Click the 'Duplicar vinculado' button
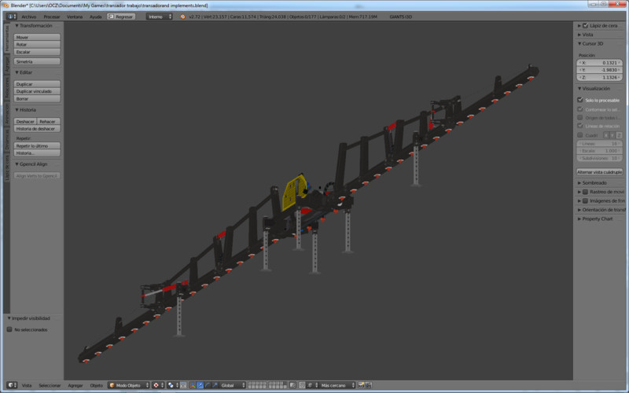Image resolution: width=629 pixels, height=393 pixels. [37, 91]
